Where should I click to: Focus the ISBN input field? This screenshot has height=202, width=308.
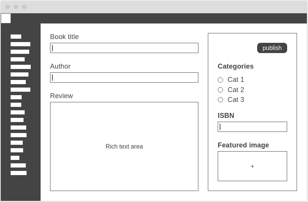252,127
